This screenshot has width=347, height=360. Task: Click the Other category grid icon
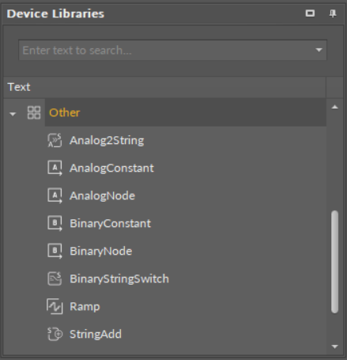[34, 112]
